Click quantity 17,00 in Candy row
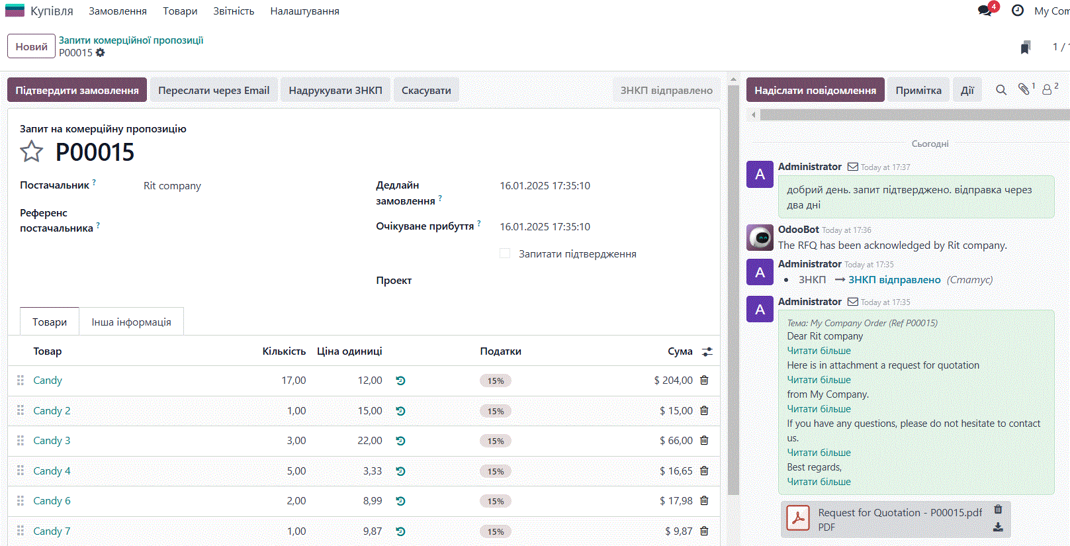The height and width of the screenshot is (546, 1070). tap(293, 381)
